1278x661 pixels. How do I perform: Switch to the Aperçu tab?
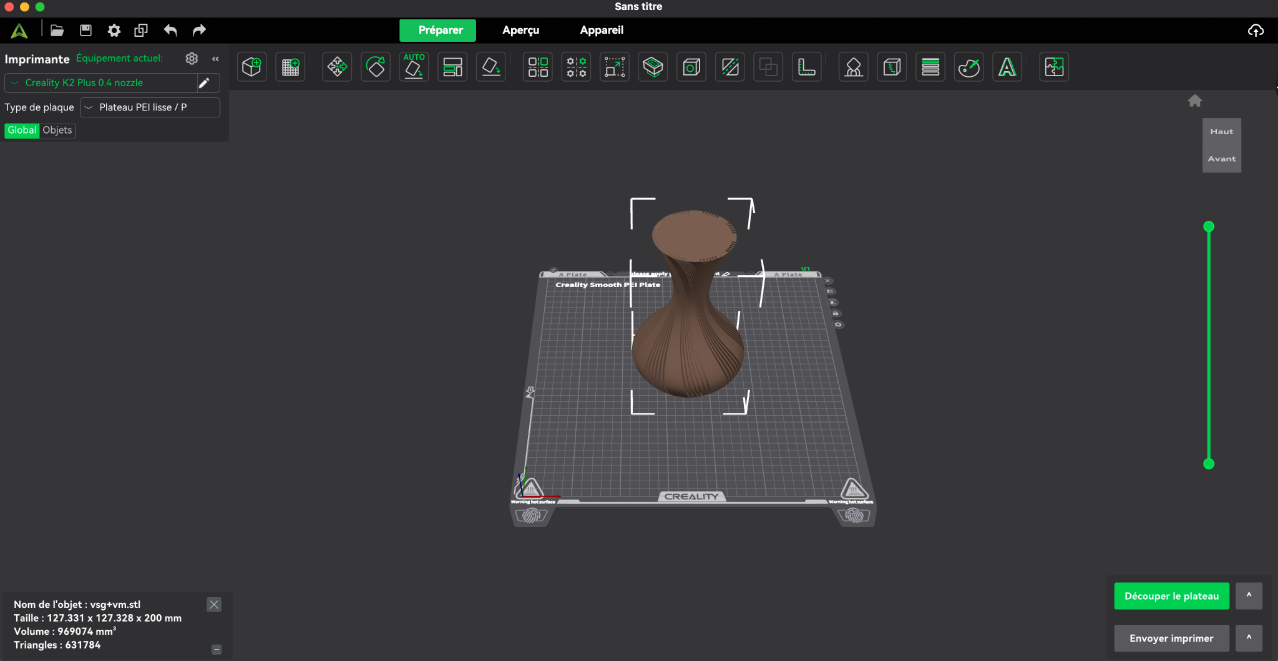point(520,30)
